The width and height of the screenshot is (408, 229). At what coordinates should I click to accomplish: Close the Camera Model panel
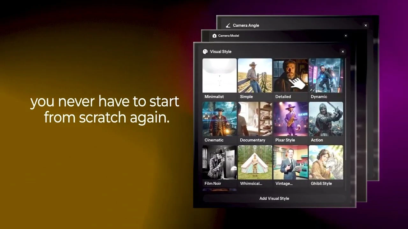[x=346, y=36]
